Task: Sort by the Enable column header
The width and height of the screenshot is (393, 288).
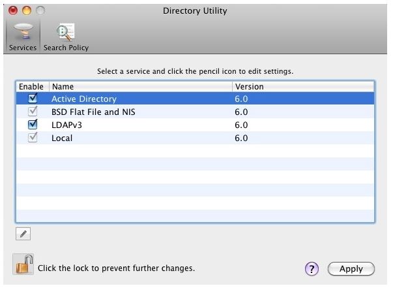Action: 31,87
